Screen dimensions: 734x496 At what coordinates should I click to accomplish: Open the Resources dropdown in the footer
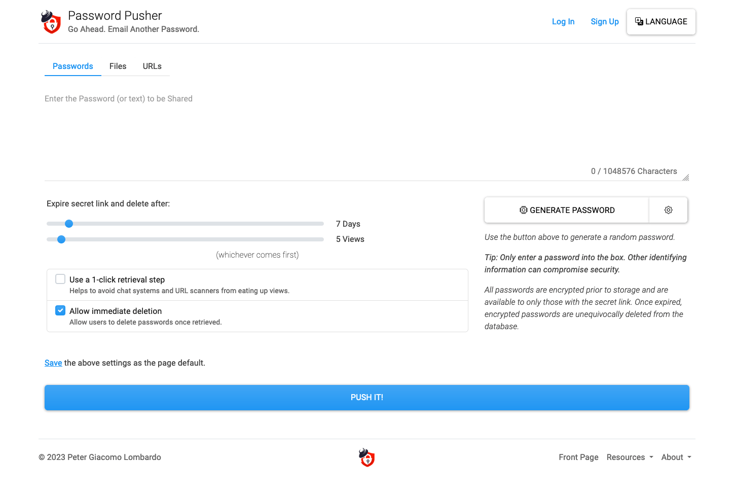coord(630,457)
